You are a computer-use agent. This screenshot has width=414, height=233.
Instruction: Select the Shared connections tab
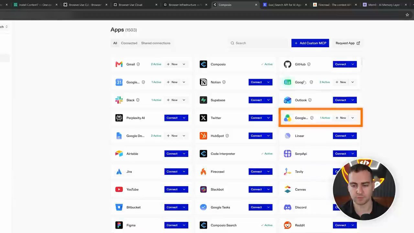coord(156,43)
